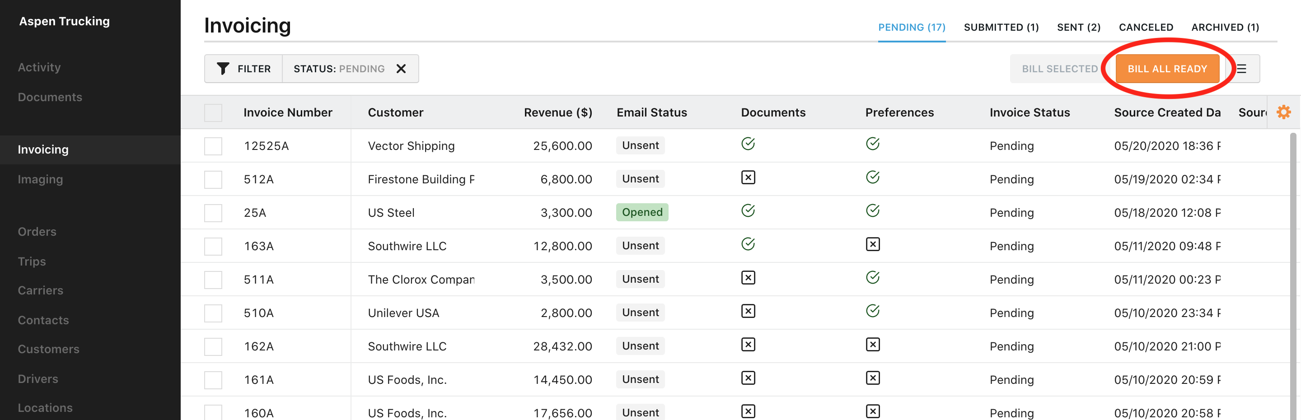Open the hamburger menu beside Bill All Ready
This screenshot has height=420, width=1301.
1241,69
